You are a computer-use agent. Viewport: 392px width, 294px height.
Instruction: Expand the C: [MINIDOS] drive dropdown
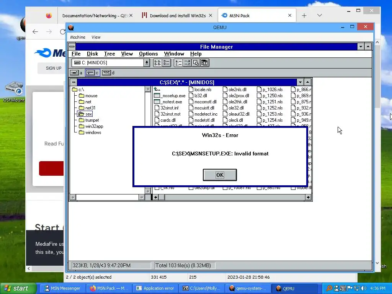pyautogui.click(x=147, y=63)
